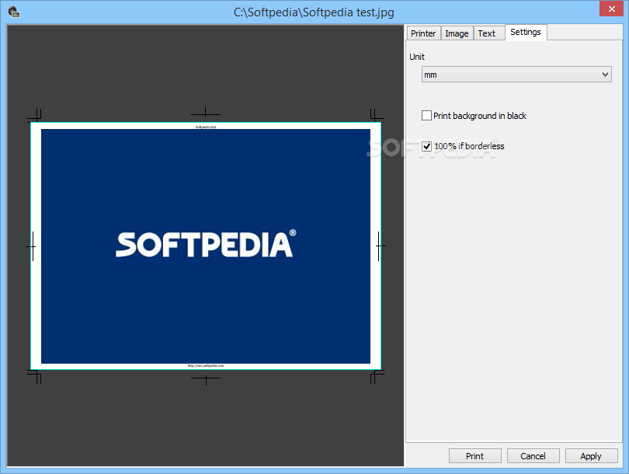
Task: Click the Cancel button
Action: point(533,456)
